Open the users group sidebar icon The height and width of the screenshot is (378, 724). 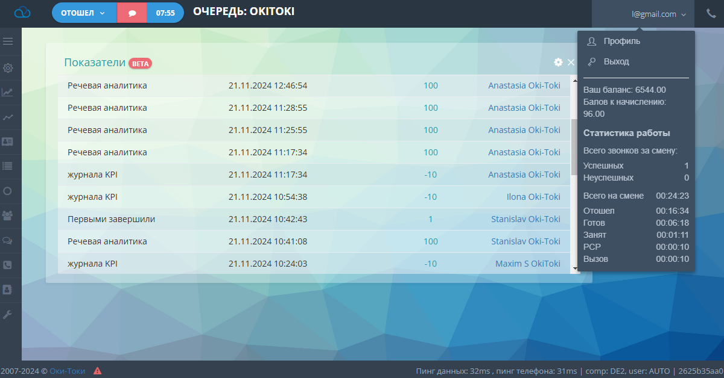point(8,215)
